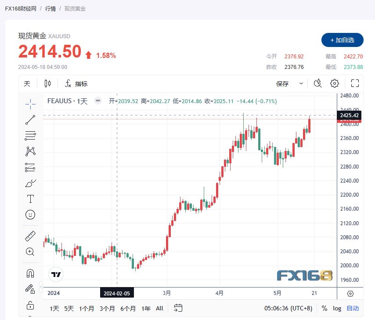The width and height of the screenshot is (375, 320).
Task: Click the 加自选 watchlist button
Action: pyautogui.click(x=343, y=40)
